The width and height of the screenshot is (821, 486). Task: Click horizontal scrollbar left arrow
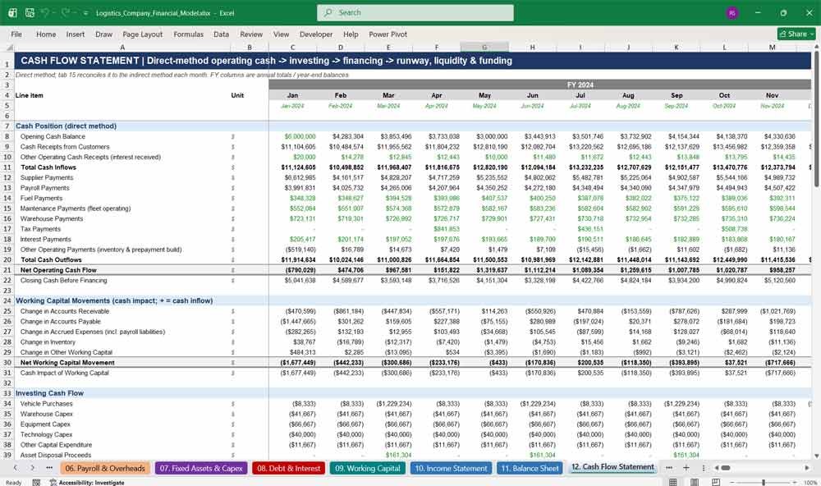coord(716,468)
